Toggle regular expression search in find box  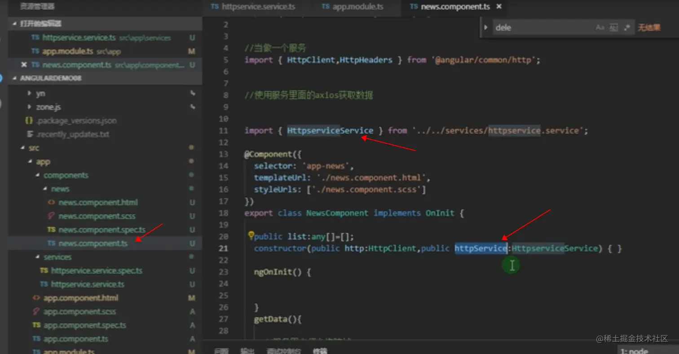[x=627, y=27]
